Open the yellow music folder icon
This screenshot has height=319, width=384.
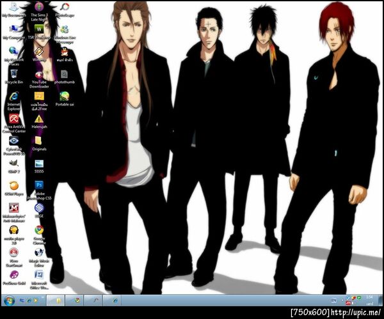coord(39,101)
